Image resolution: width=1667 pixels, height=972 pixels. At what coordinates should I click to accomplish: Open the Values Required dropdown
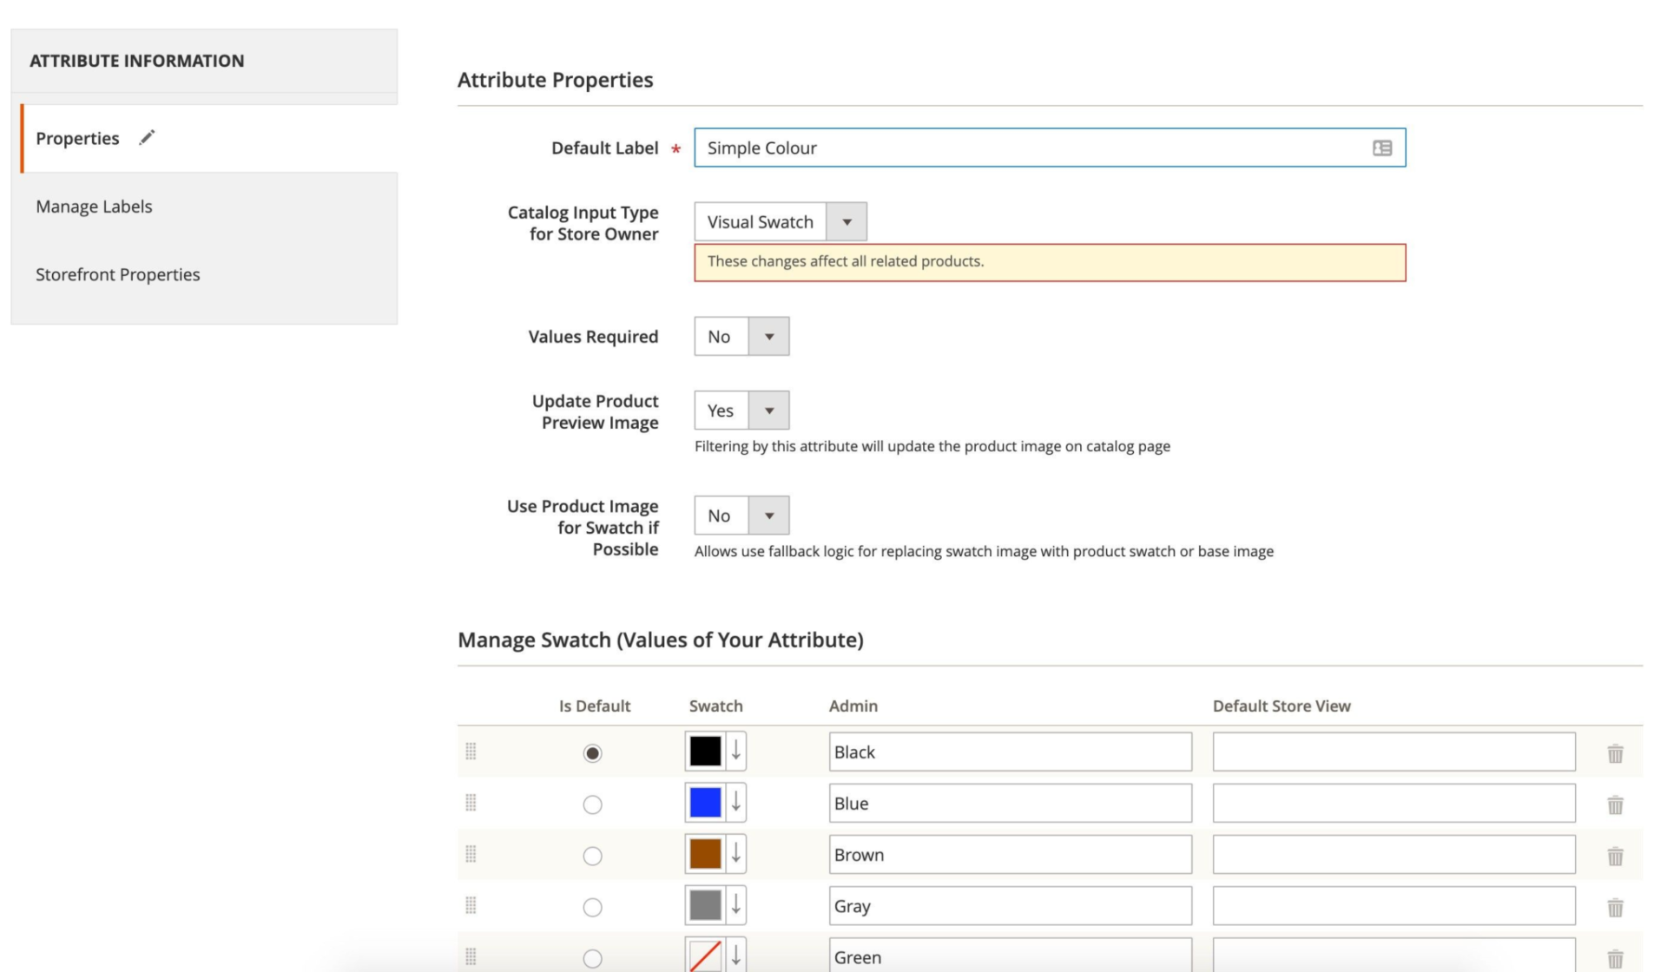[x=769, y=336]
